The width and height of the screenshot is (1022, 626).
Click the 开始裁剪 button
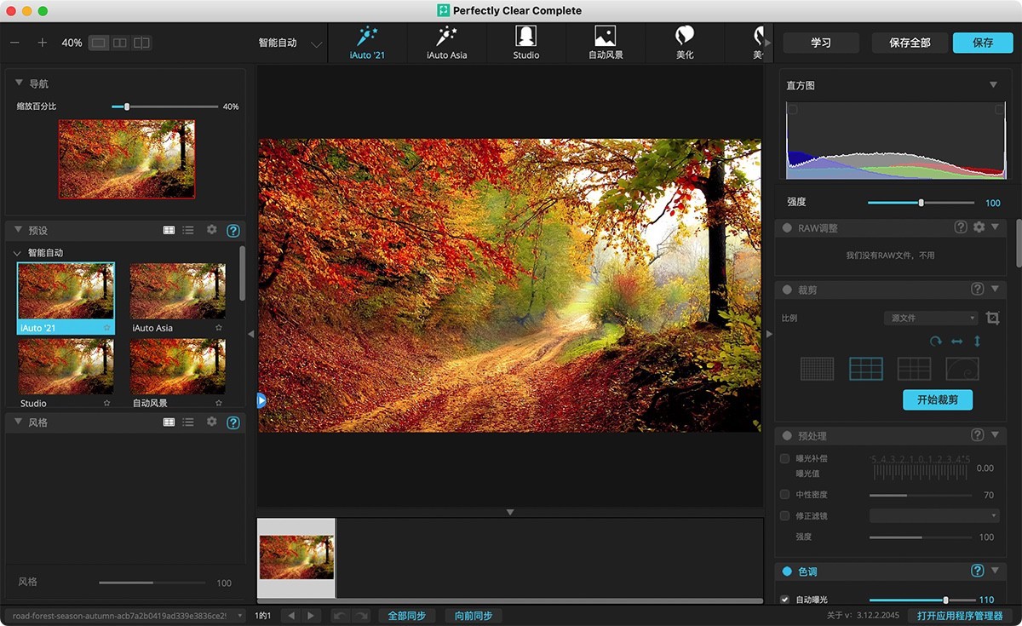(937, 399)
